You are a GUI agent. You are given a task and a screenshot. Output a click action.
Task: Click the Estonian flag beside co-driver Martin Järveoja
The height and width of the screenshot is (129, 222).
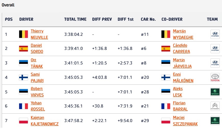click(x=166, y=63)
